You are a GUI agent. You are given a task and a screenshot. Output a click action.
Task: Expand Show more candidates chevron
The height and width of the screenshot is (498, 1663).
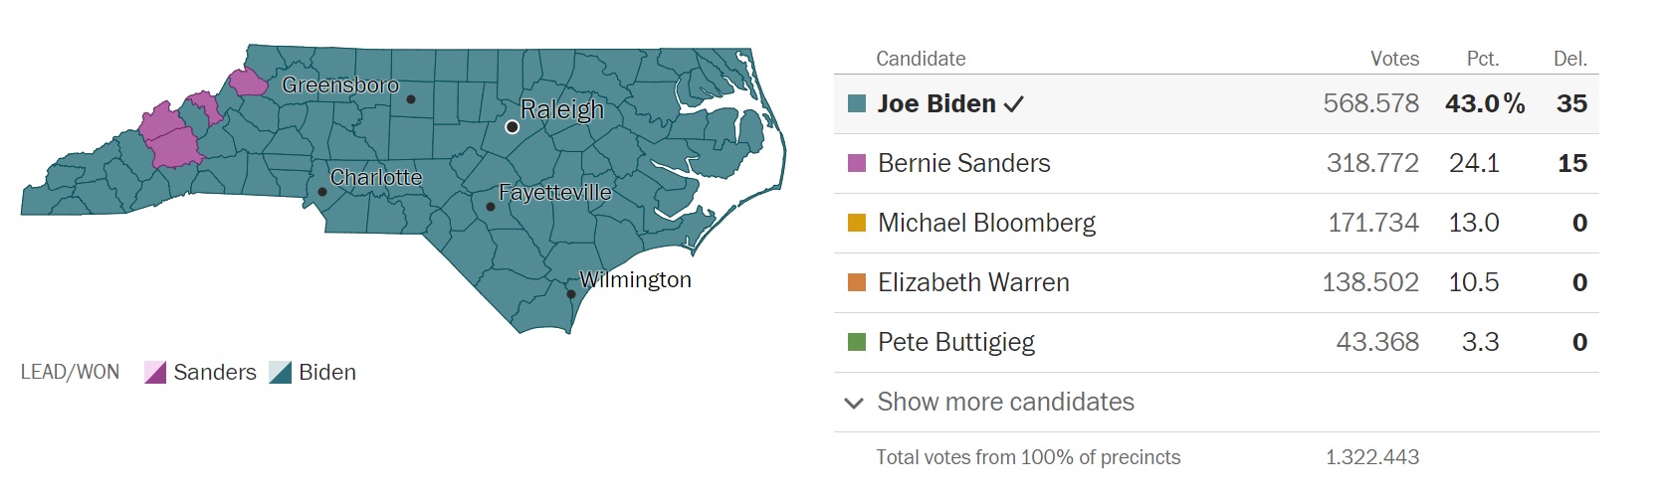click(x=853, y=403)
